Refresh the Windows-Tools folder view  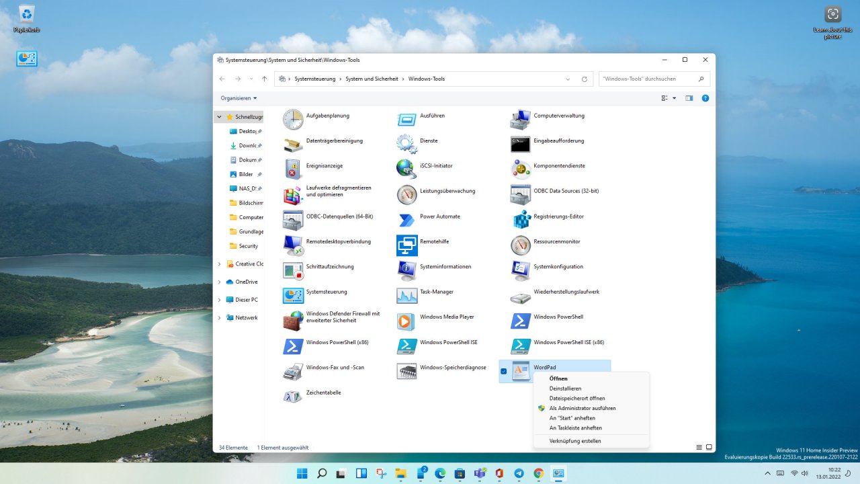click(585, 79)
